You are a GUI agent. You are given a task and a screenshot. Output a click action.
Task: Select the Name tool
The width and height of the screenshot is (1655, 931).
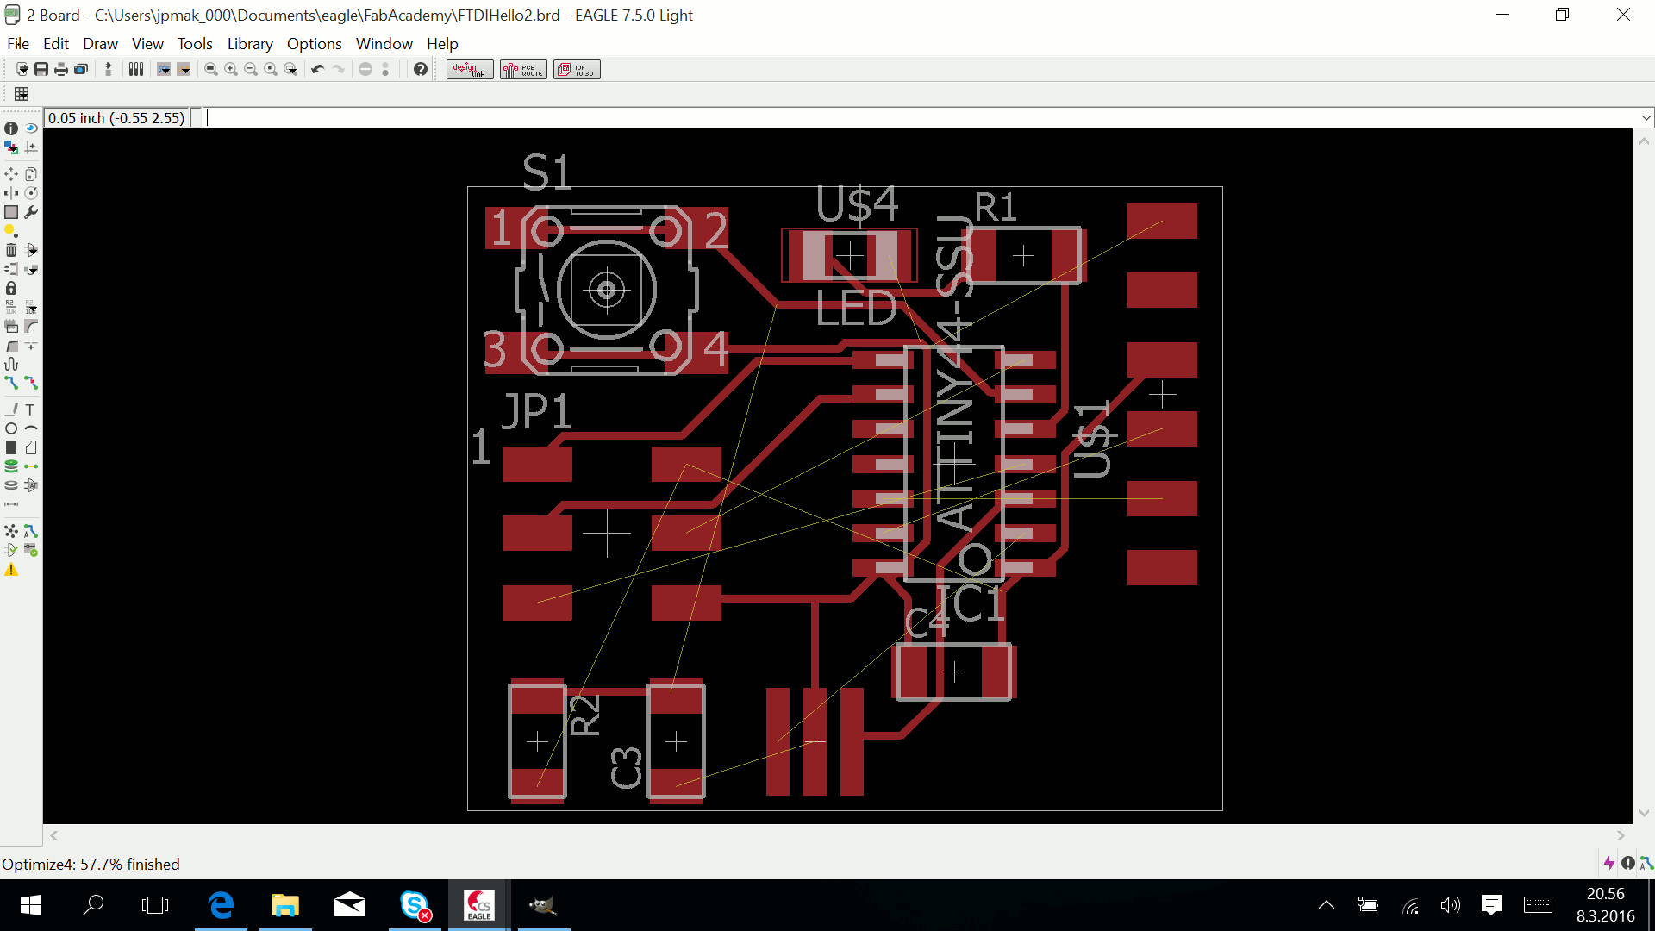click(11, 307)
